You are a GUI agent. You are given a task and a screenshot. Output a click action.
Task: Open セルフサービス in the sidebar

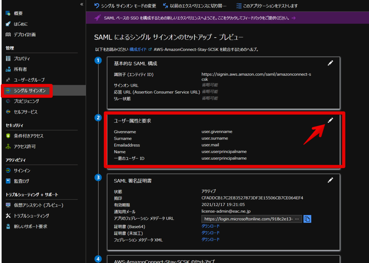[x=26, y=112]
